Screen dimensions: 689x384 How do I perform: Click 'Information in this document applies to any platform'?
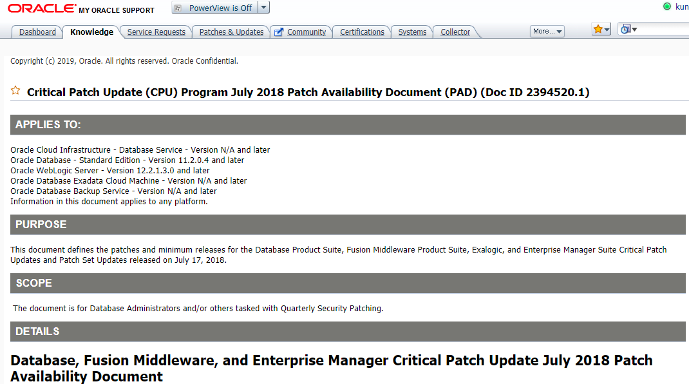(109, 202)
